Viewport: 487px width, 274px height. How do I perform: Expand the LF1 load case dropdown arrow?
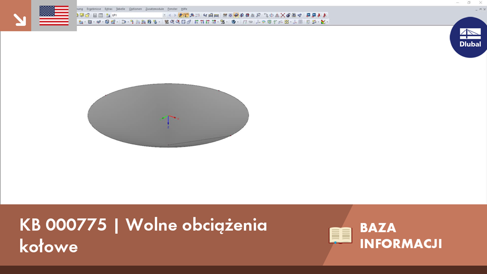pos(164,15)
